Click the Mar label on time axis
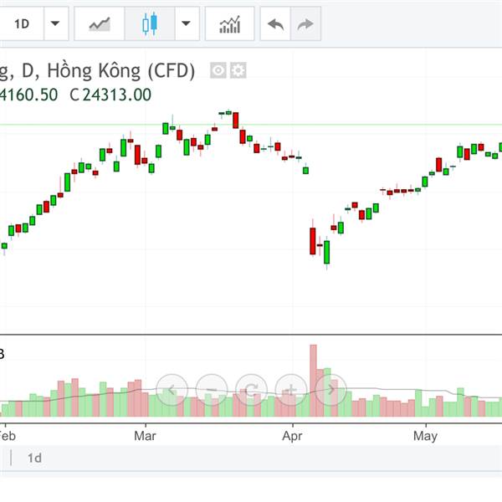The image size is (502, 502). pyautogui.click(x=145, y=436)
